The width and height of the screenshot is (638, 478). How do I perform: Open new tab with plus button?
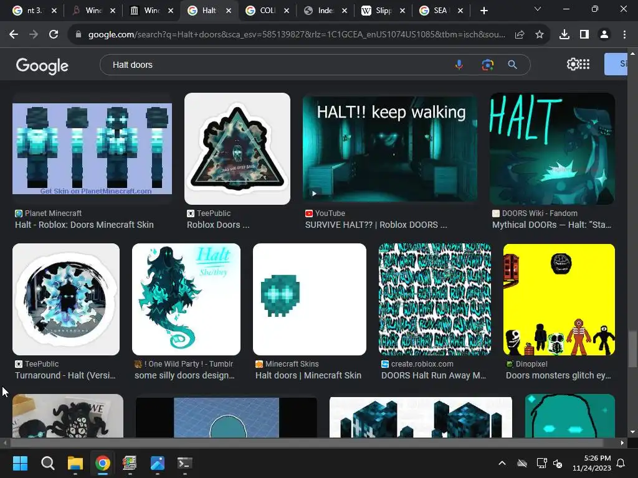click(x=483, y=11)
